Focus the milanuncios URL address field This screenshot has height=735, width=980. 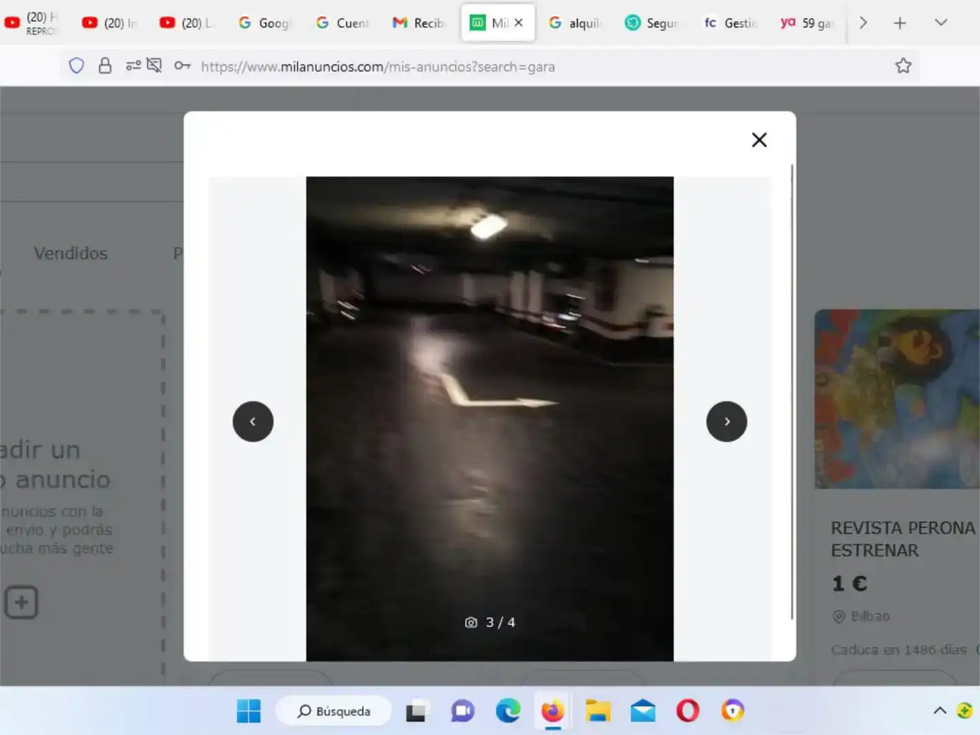(378, 67)
